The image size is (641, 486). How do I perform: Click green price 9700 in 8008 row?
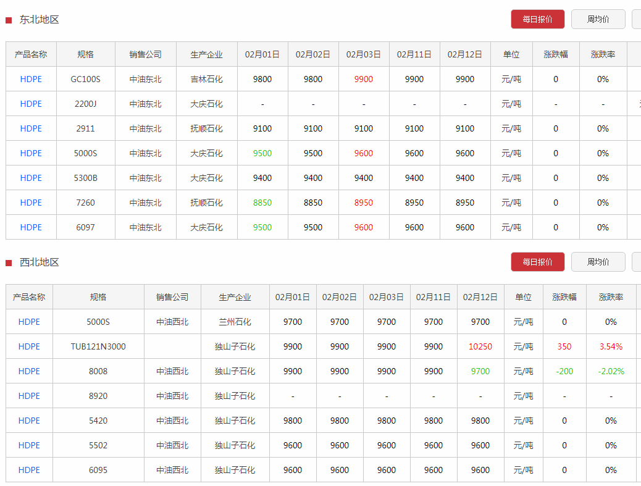pos(480,371)
